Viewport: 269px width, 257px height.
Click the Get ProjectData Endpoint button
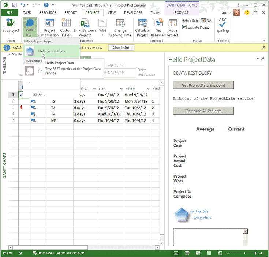pyautogui.click(x=203, y=85)
